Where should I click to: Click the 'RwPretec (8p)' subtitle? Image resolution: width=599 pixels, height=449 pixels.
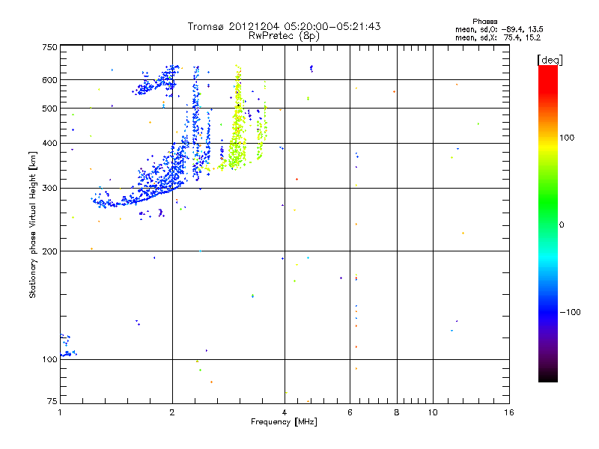(284, 36)
